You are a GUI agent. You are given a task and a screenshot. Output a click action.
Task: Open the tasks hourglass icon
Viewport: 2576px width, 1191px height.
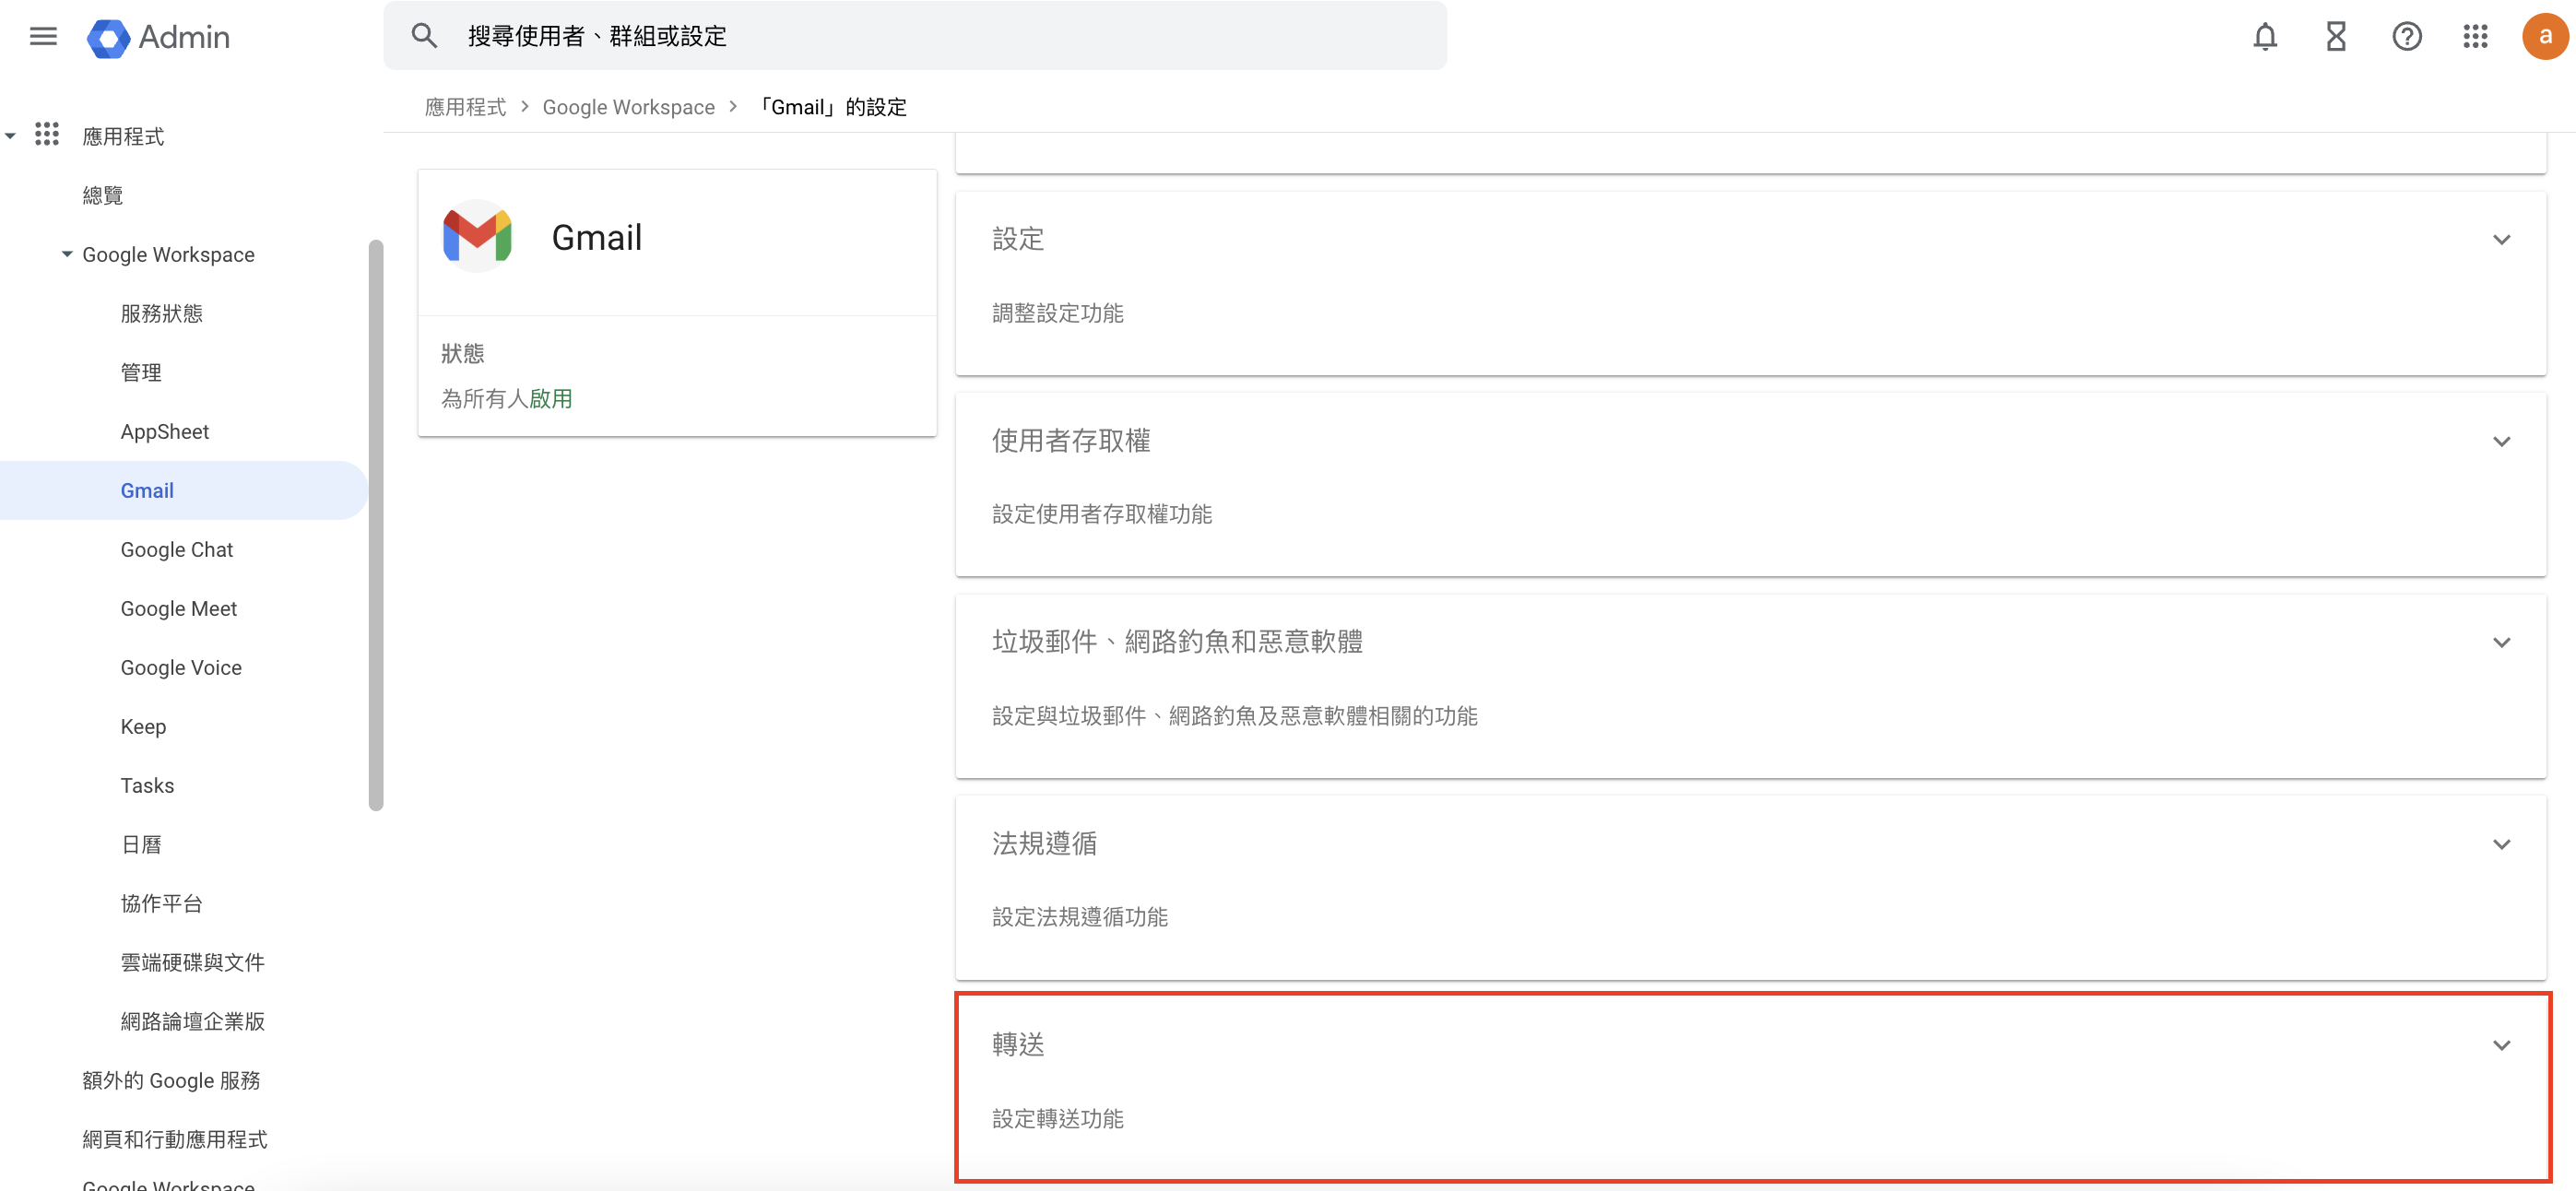point(2336,37)
